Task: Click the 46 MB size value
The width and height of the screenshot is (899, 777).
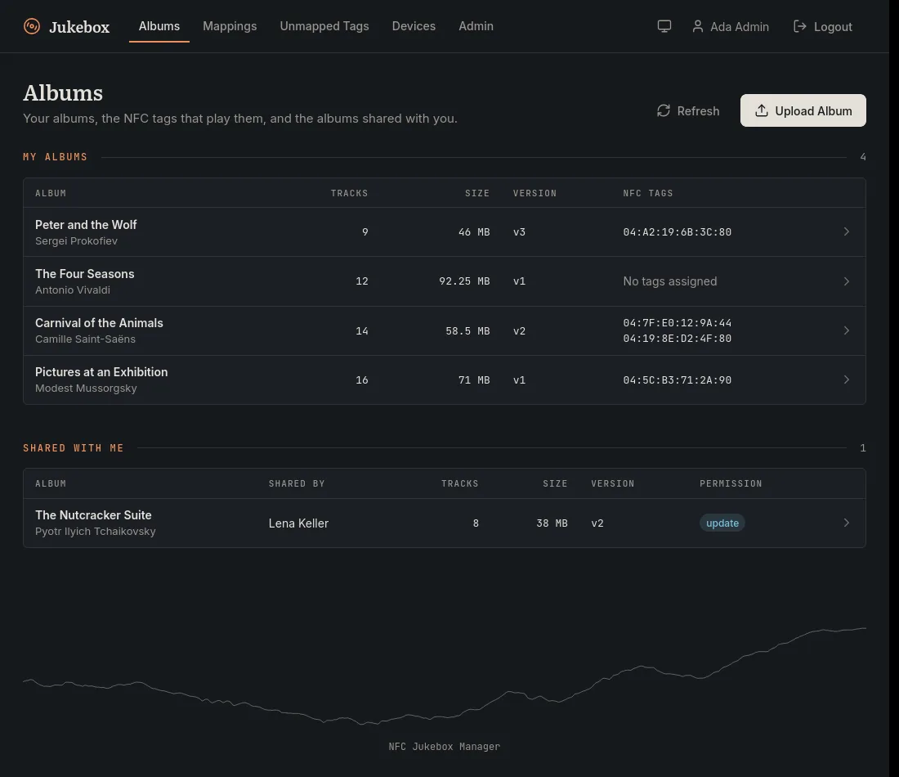Action: click(x=474, y=232)
